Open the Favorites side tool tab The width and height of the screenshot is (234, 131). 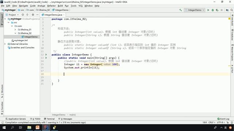click(x=2, y=108)
